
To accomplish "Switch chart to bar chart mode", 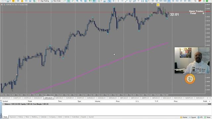I will click(x=65, y=1).
